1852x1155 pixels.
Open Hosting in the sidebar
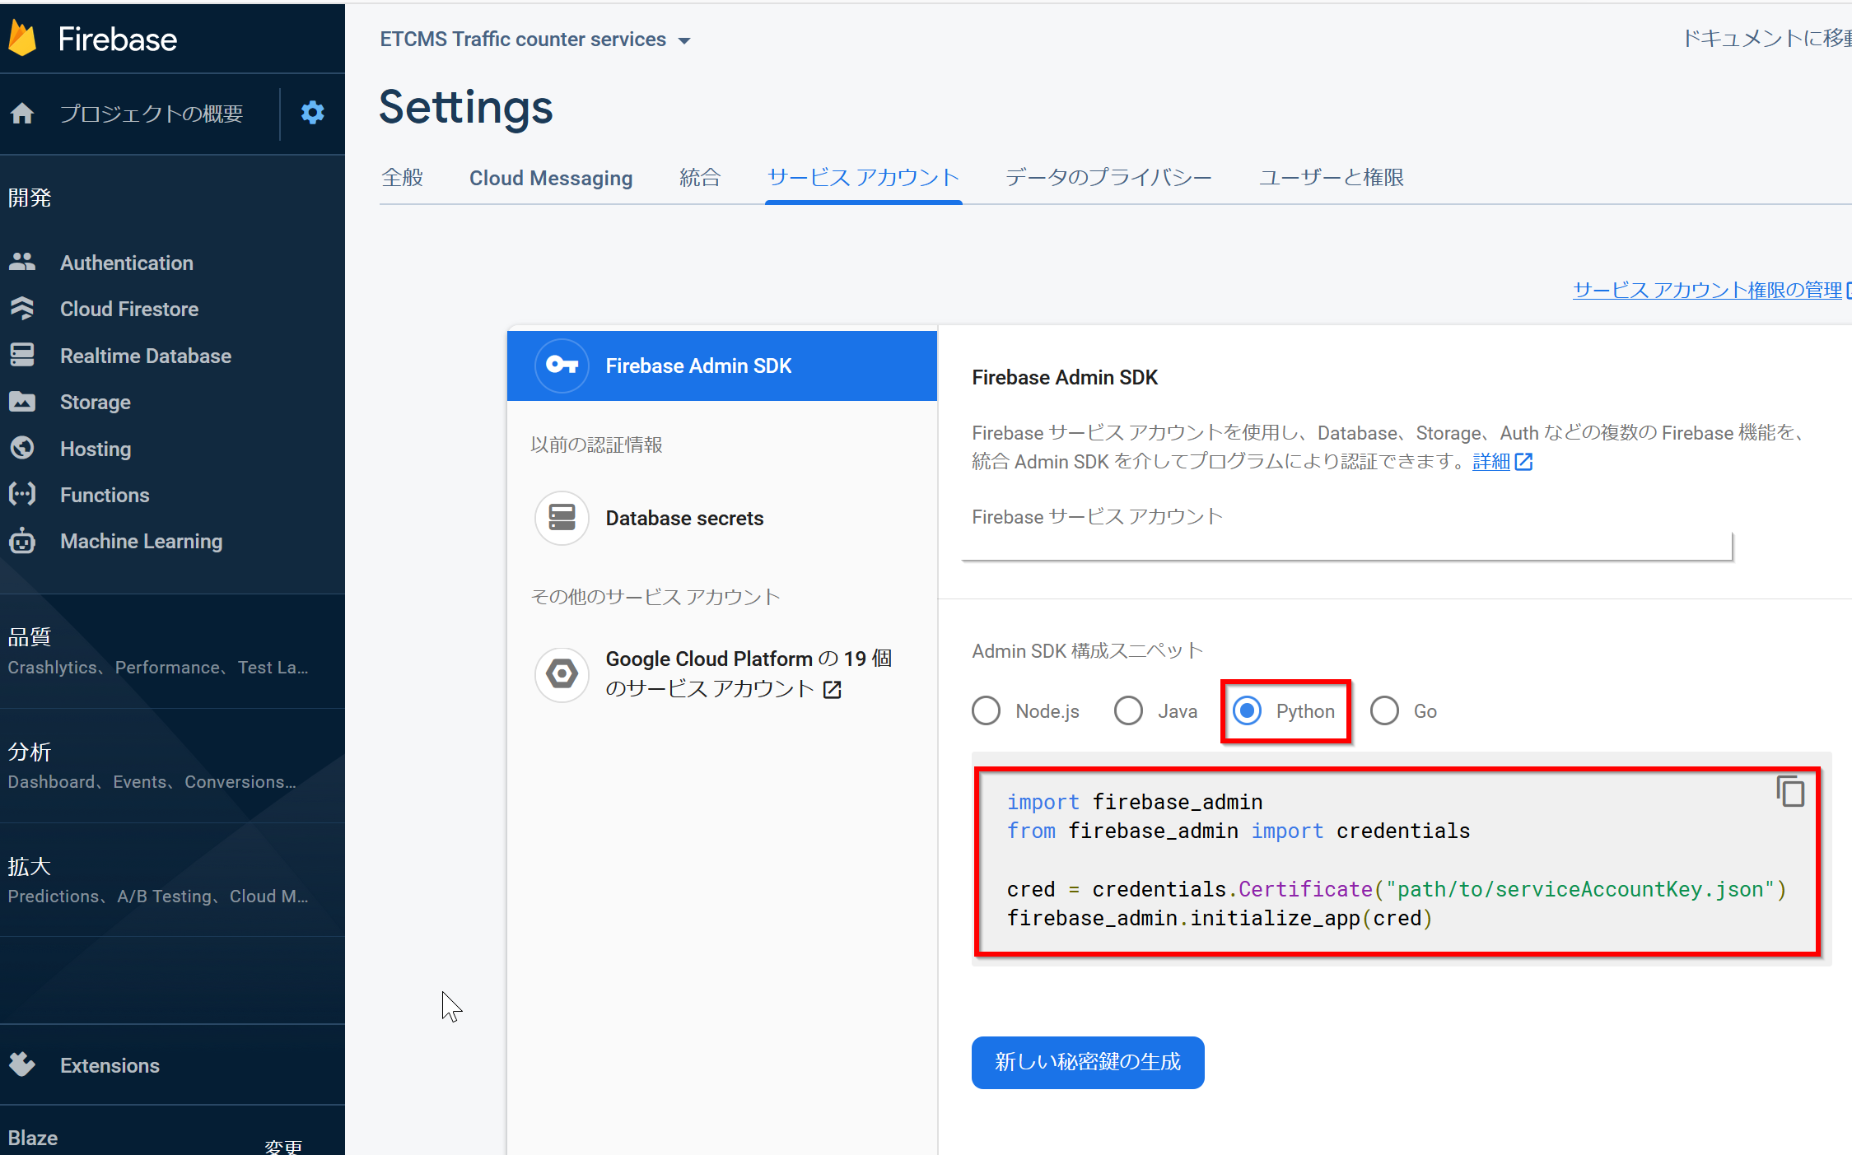(96, 449)
